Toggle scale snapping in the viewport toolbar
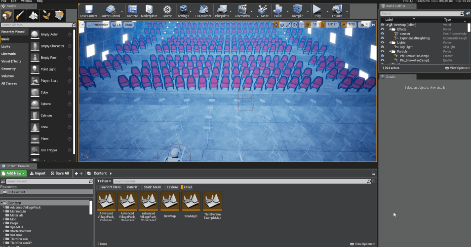Viewport: 471px width, 247px height. (343, 25)
